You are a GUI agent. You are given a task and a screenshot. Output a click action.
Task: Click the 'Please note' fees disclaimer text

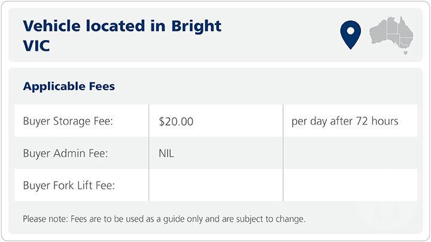point(164,219)
